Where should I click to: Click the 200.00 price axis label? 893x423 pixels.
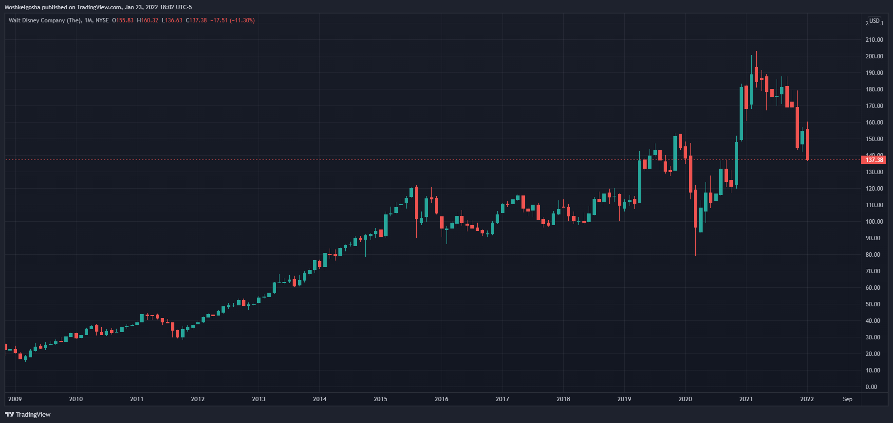pyautogui.click(x=874, y=56)
